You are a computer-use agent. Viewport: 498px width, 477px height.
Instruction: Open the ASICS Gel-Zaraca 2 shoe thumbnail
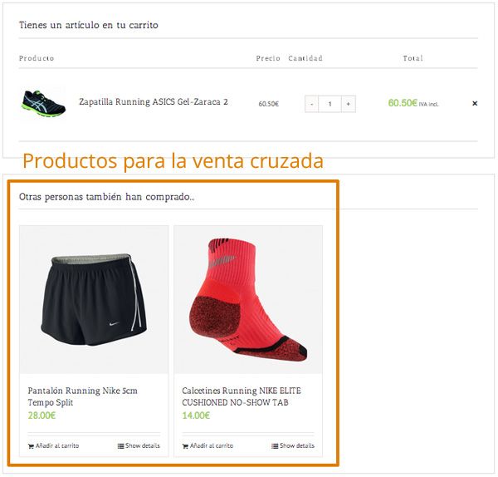(44, 103)
